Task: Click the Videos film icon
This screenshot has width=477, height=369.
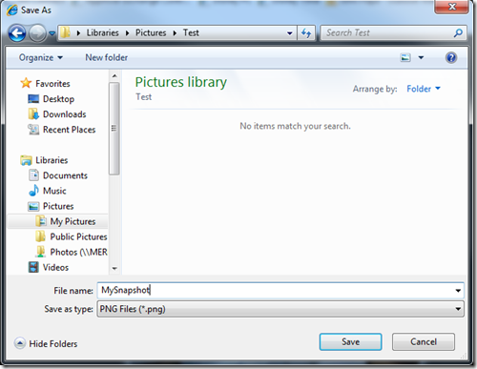Action: tap(33, 267)
